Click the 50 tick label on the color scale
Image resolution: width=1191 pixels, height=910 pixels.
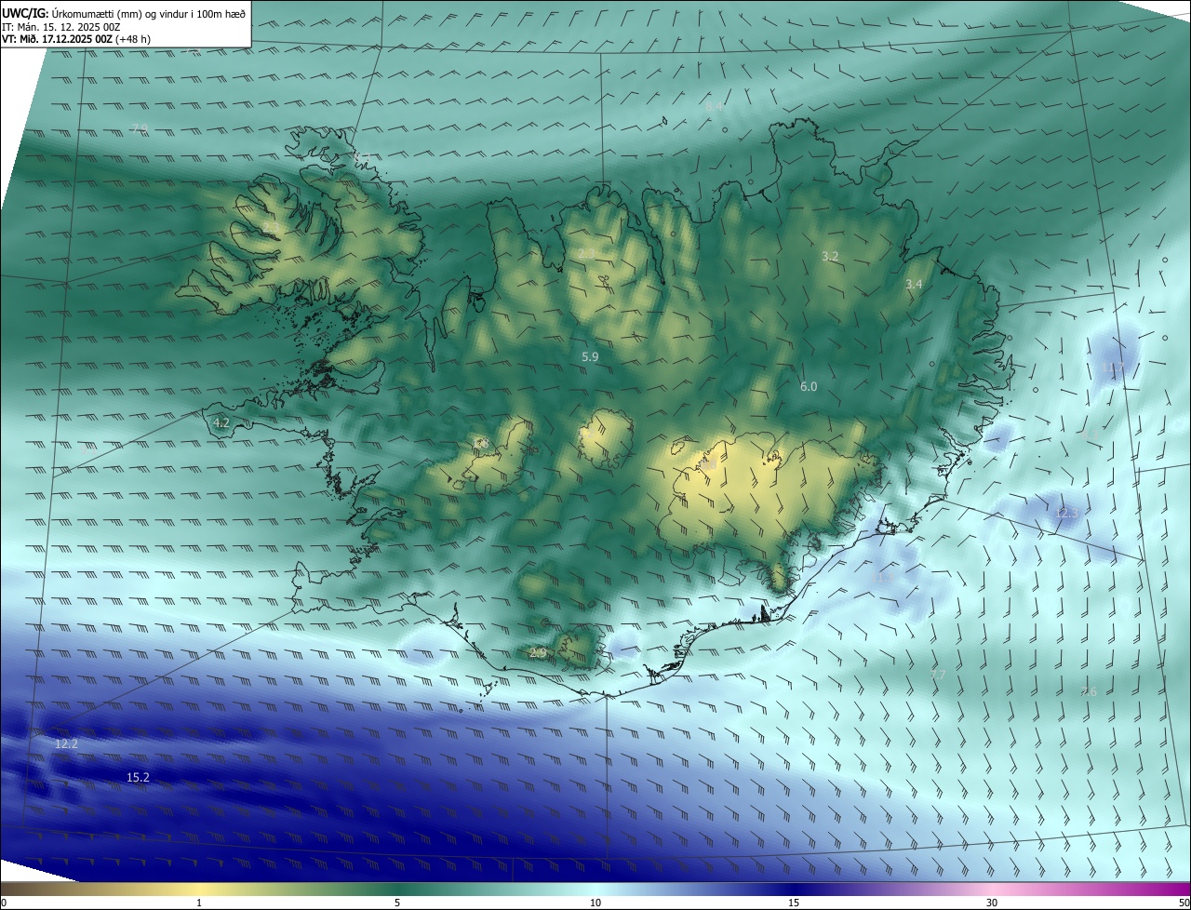click(x=1184, y=903)
